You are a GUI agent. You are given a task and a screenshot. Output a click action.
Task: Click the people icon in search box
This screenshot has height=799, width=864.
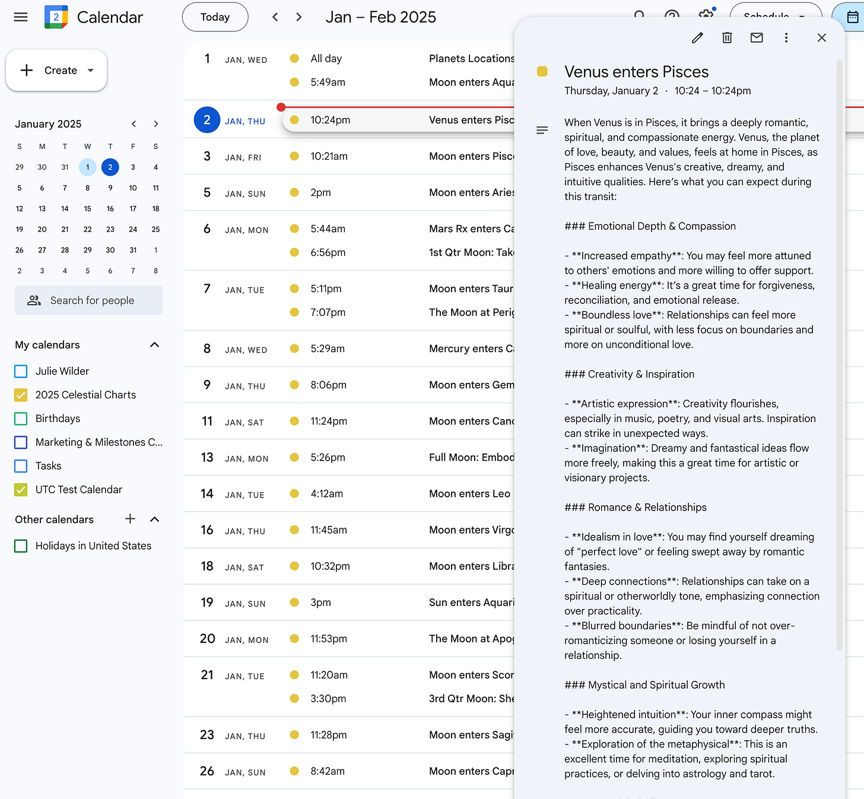tap(34, 300)
